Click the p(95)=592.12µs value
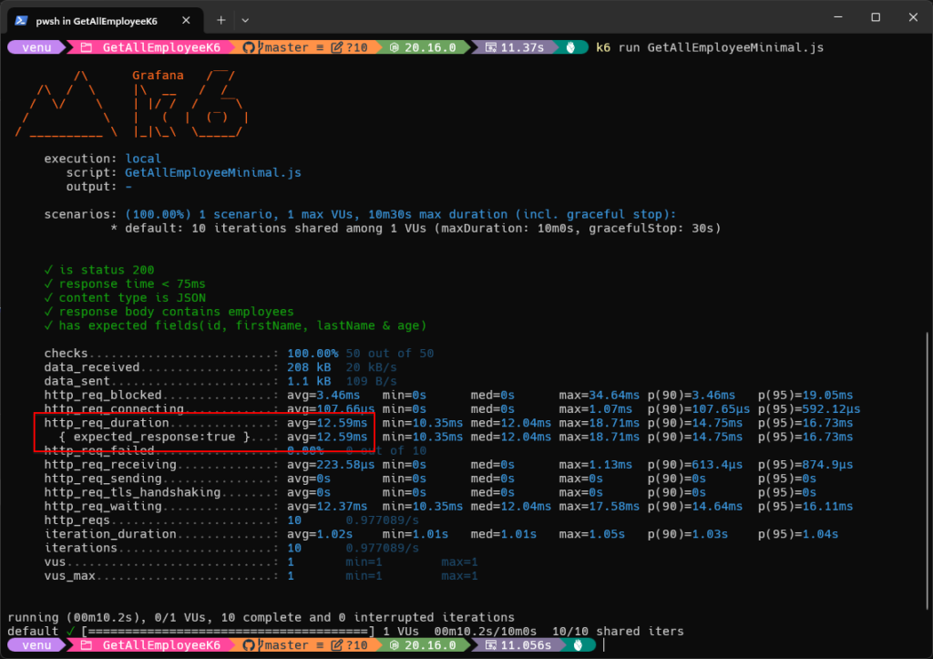Screen dimensions: 933x659 [x=809, y=409]
